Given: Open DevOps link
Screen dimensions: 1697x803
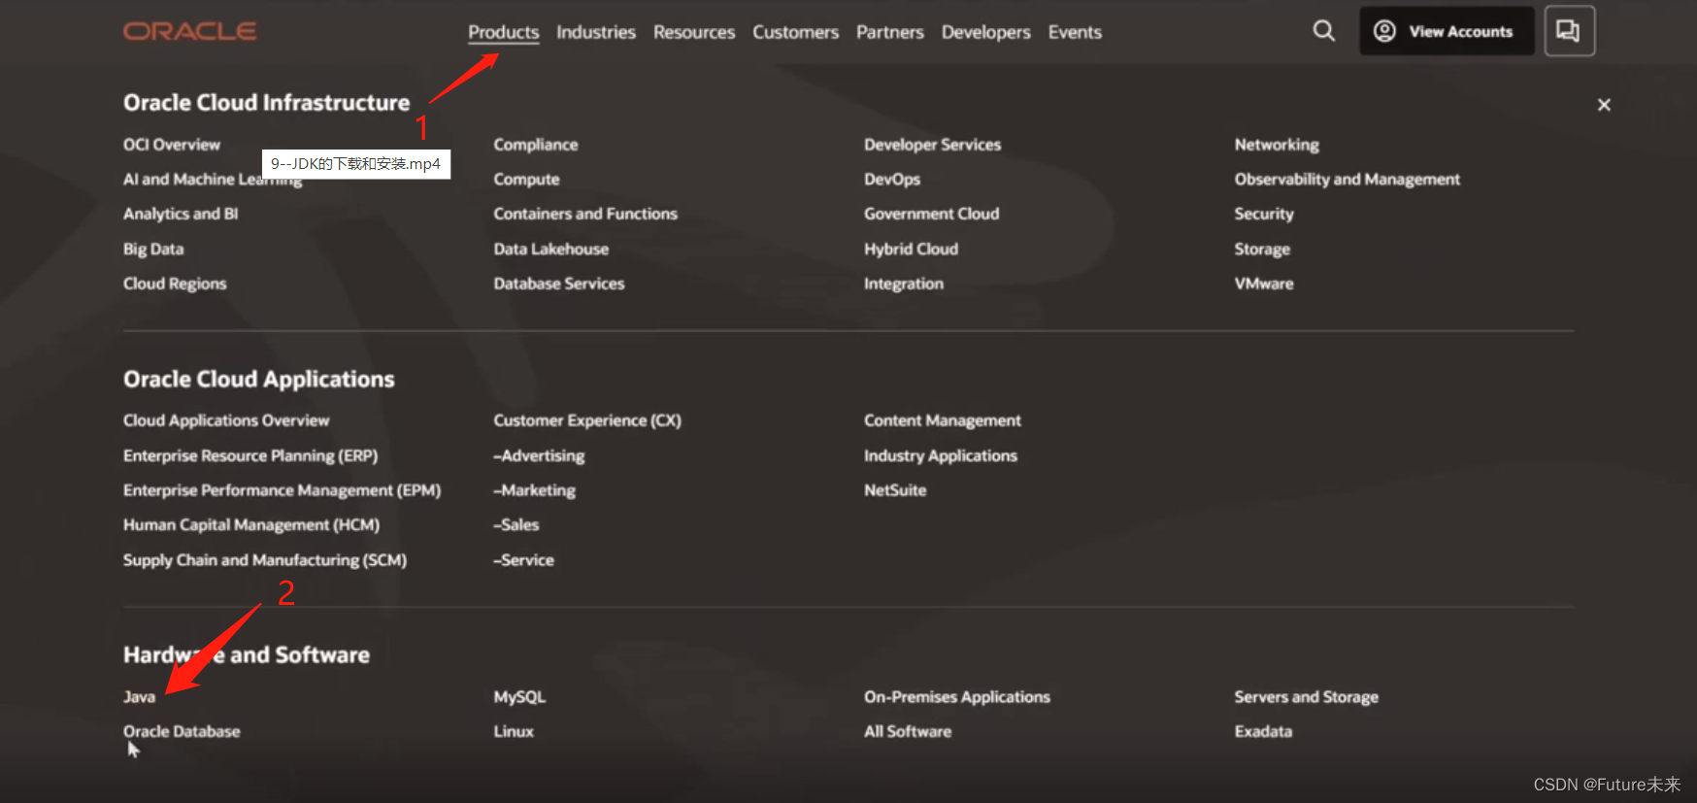Looking at the screenshot, I should [892, 180].
